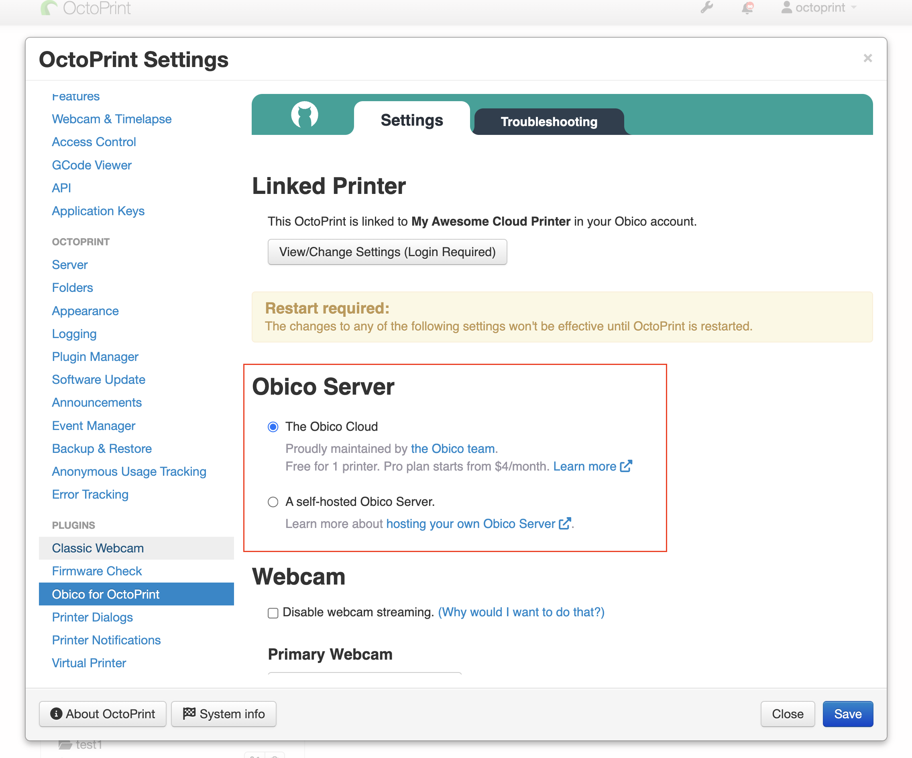Select A self-hosted Obico Server radio
Image resolution: width=912 pixels, height=758 pixels.
[x=273, y=502]
